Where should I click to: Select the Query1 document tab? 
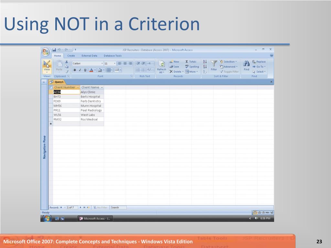click(57, 82)
